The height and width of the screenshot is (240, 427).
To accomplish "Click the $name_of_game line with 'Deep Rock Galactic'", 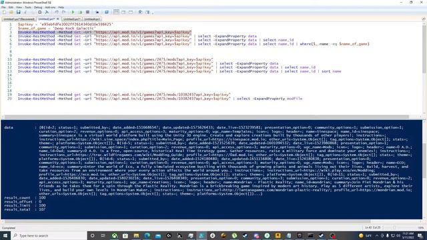I will point(57,28).
